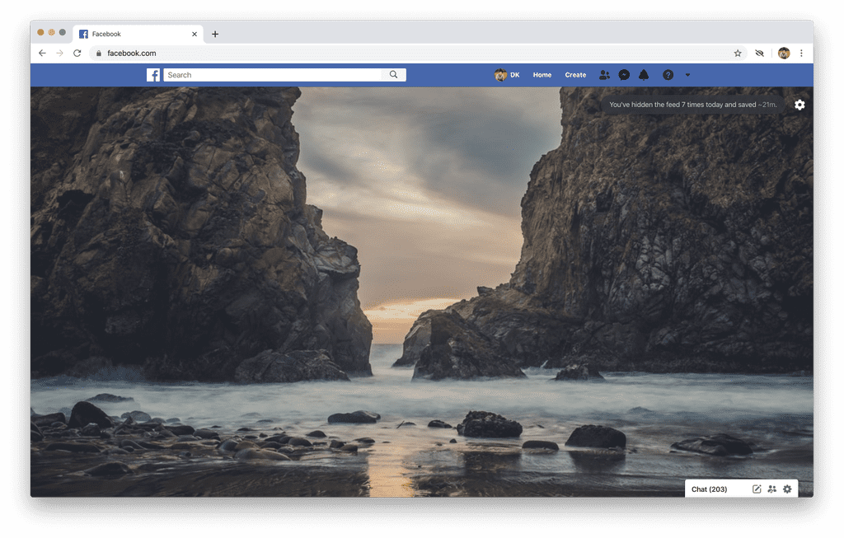Open the Friend Requests icon

coord(604,75)
